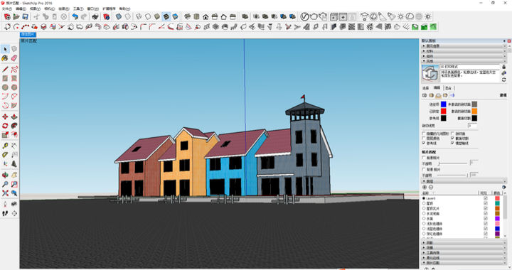
Task: Toggle 隐藏的几何图形 checkbox
Action: coord(424,134)
